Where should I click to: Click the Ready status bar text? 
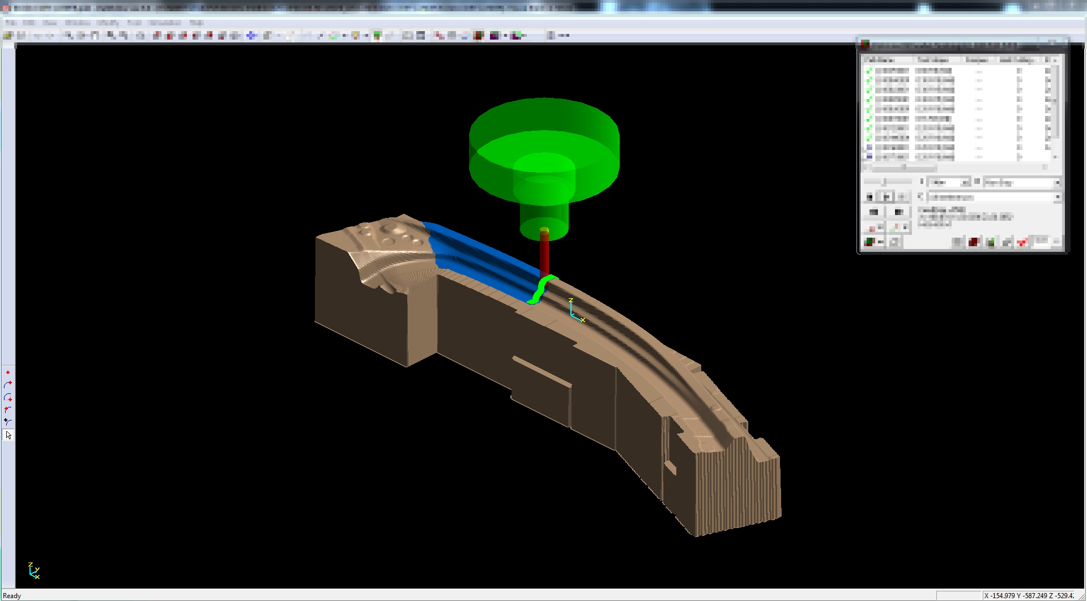[12, 596]
